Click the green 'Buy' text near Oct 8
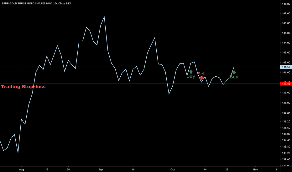 tap(191, 76)
